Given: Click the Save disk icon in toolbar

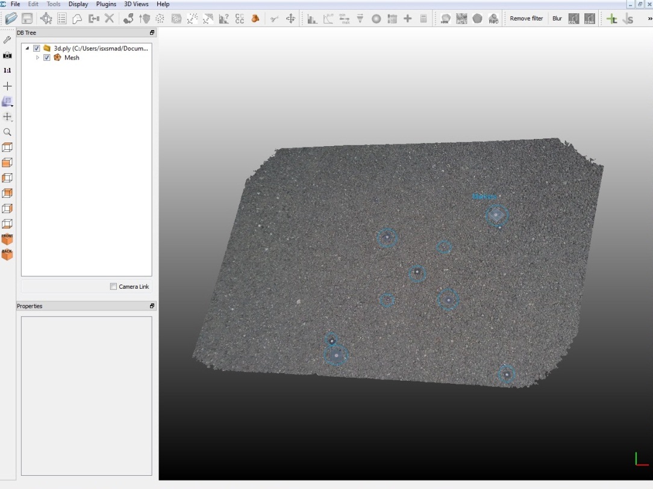Looking at the screenshot, I should coord(27,19).
